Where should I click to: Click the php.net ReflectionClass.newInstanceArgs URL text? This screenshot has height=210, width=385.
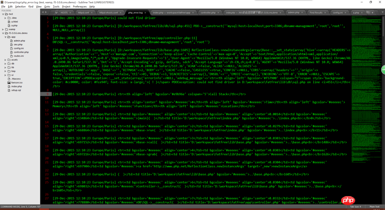tap(199, 166)
